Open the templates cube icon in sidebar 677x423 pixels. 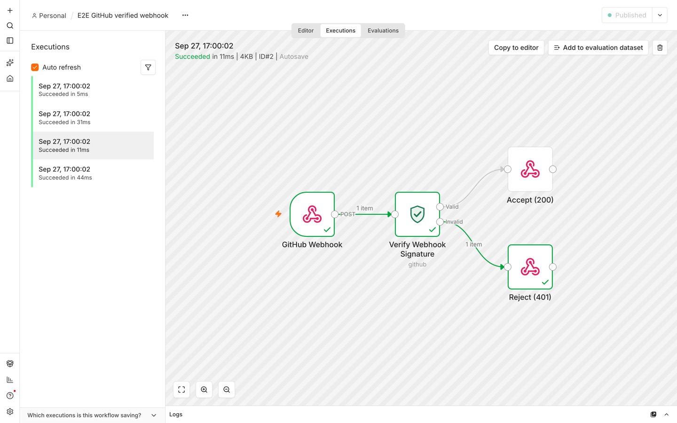tap(10, 363)
